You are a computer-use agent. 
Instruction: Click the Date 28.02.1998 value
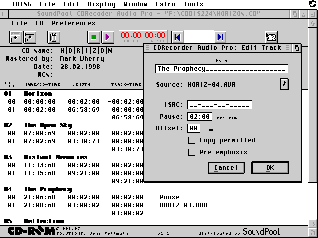point(80,67)
